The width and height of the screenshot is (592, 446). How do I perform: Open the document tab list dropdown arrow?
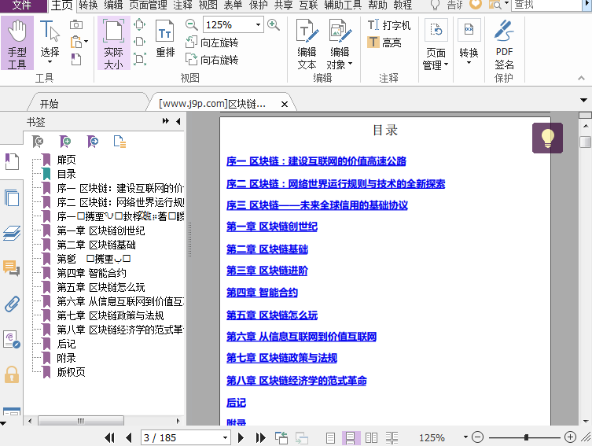pyautogui.click(x=583, y=100)
